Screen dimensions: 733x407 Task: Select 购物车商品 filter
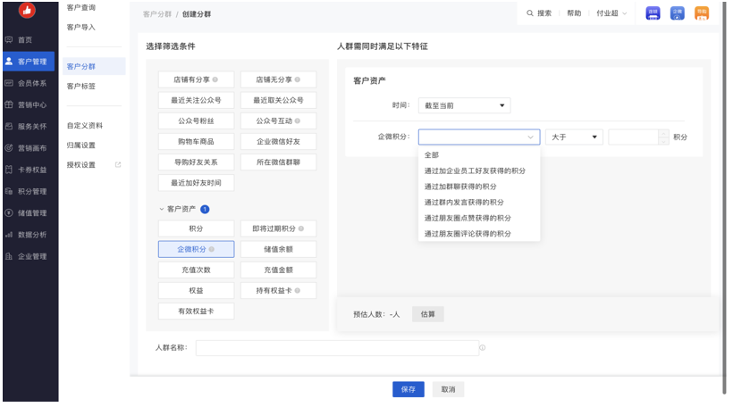tap(196, 141)
